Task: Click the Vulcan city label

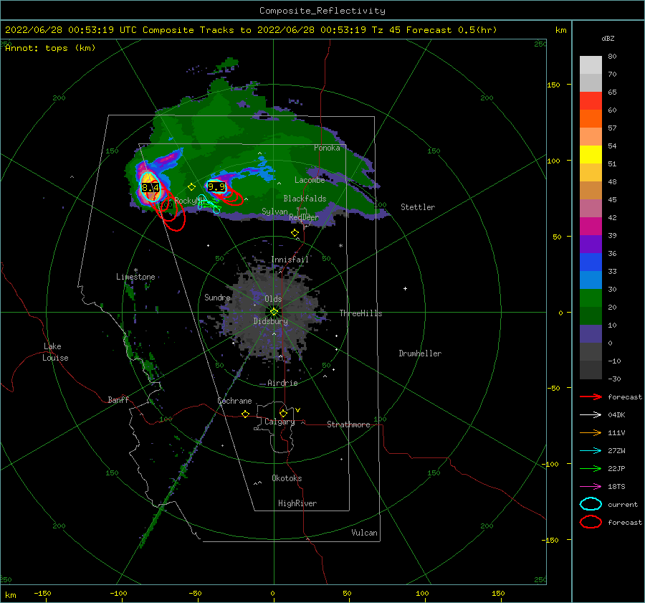Action: pyautogui.click(x=365, y=533)
